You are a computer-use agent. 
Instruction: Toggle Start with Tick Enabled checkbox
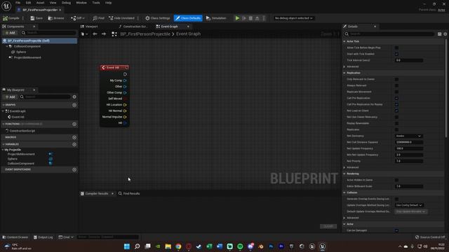coord(396,54)
